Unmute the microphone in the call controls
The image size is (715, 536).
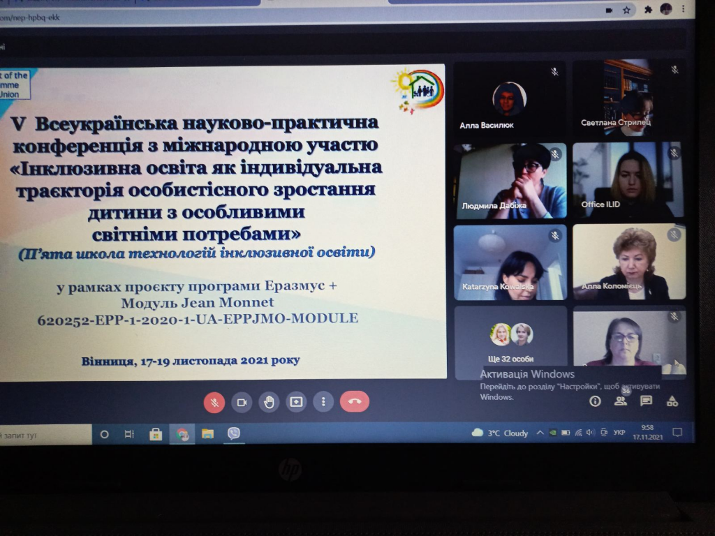[x=214, y=401]
